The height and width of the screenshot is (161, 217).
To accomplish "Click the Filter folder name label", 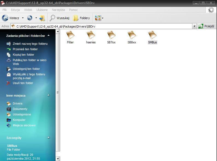I will [70, 42].
